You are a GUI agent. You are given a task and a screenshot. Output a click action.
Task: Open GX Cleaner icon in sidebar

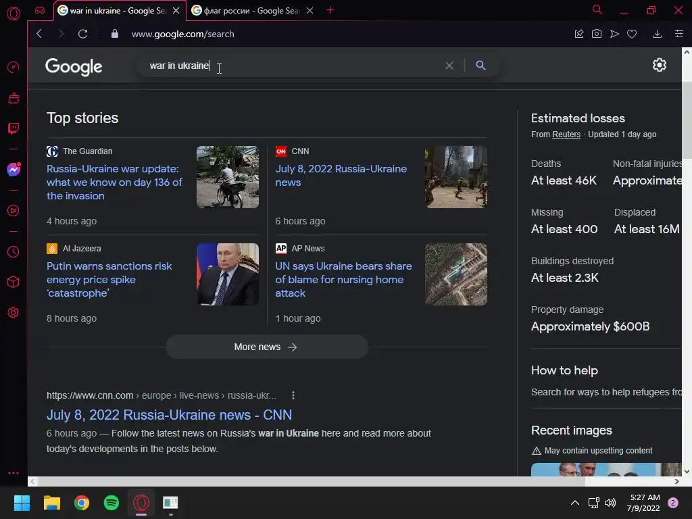tap(14, 98)
